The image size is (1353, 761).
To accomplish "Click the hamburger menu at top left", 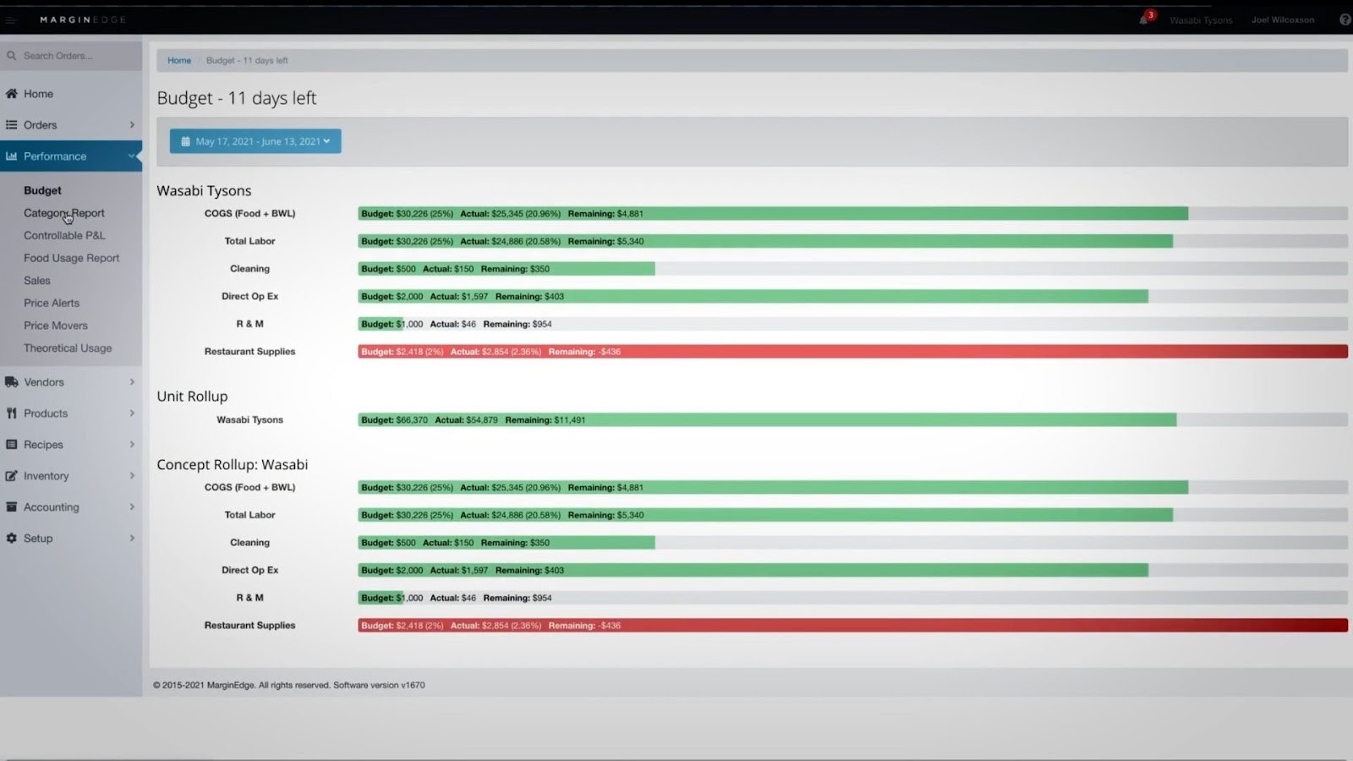I will tap(12, 19).
